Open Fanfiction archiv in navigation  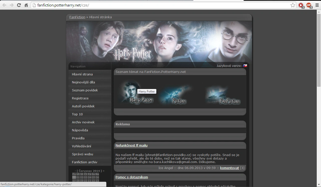(90, 162)
